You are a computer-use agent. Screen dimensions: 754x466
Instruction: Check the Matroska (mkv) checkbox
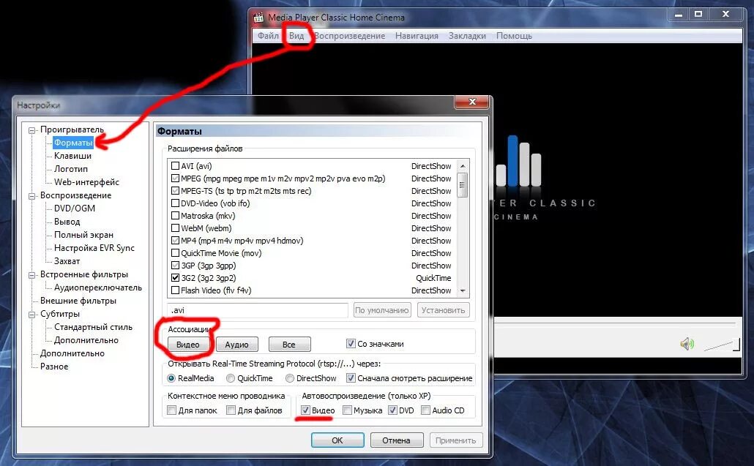pos(175,216)
